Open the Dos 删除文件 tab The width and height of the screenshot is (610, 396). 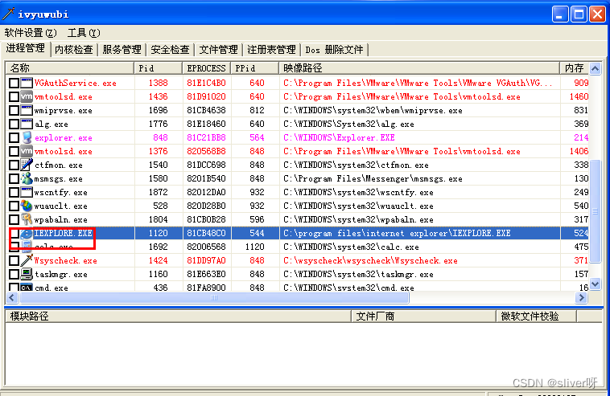point(334,50)
